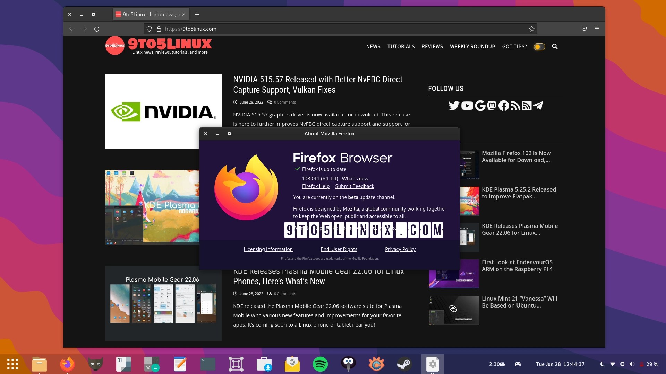Open the Mastodon follow icon

click(492, 106)
